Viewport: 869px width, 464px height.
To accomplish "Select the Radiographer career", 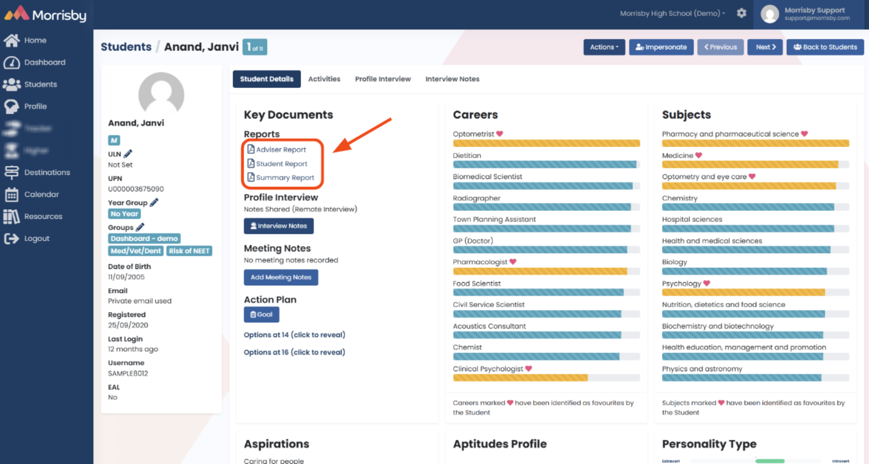I will [x=477, y=198].
